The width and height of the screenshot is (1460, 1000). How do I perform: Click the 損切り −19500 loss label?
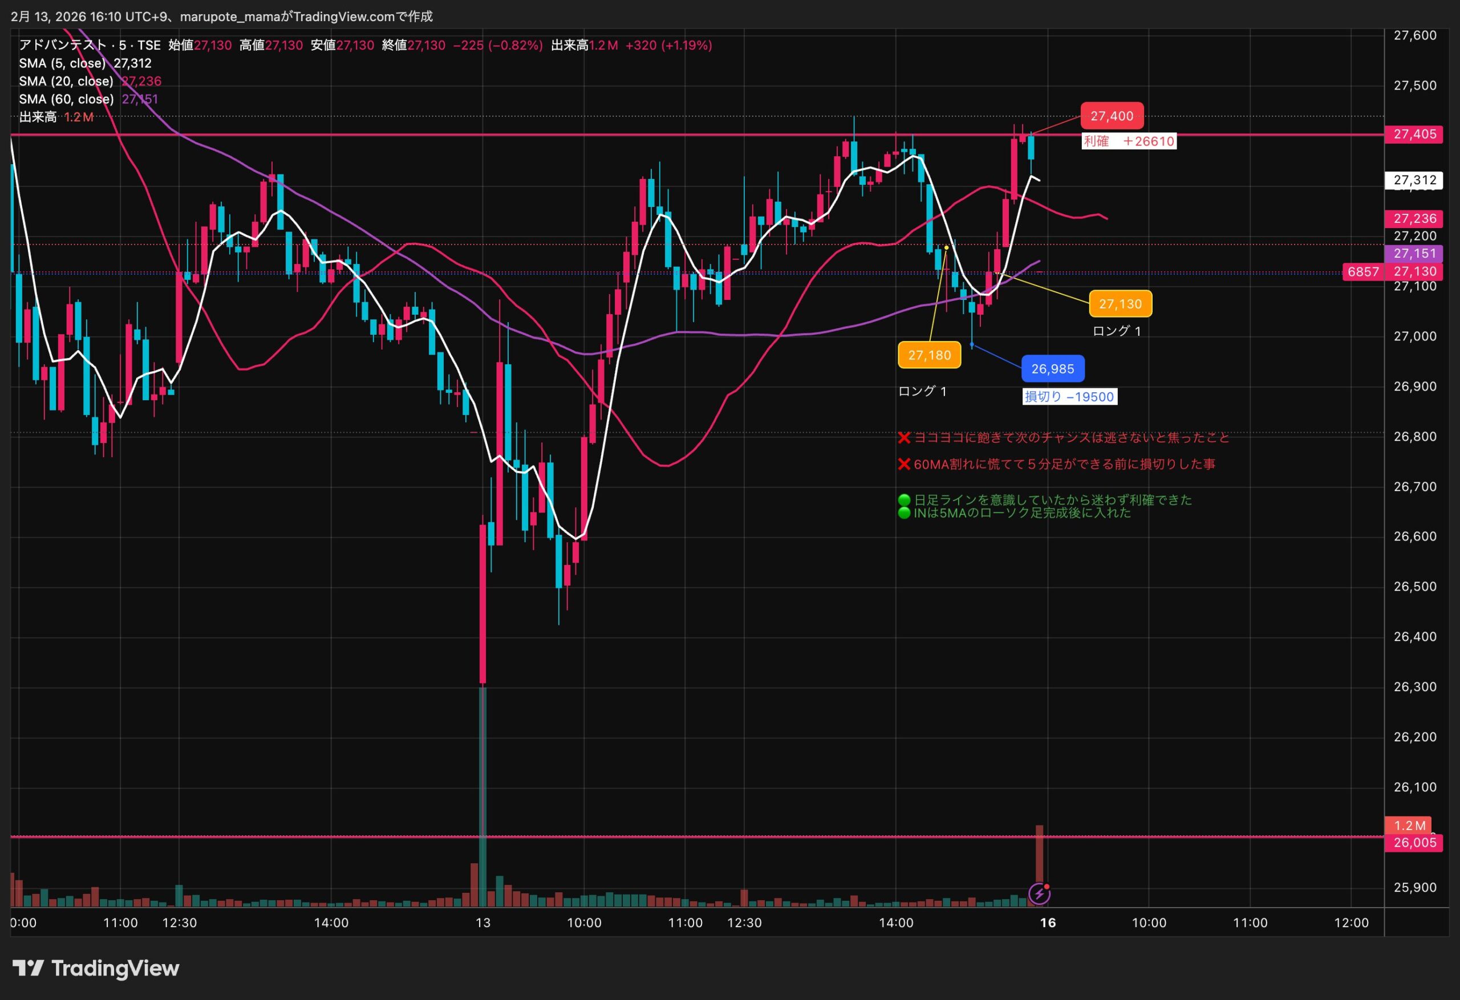[1069, 396]
